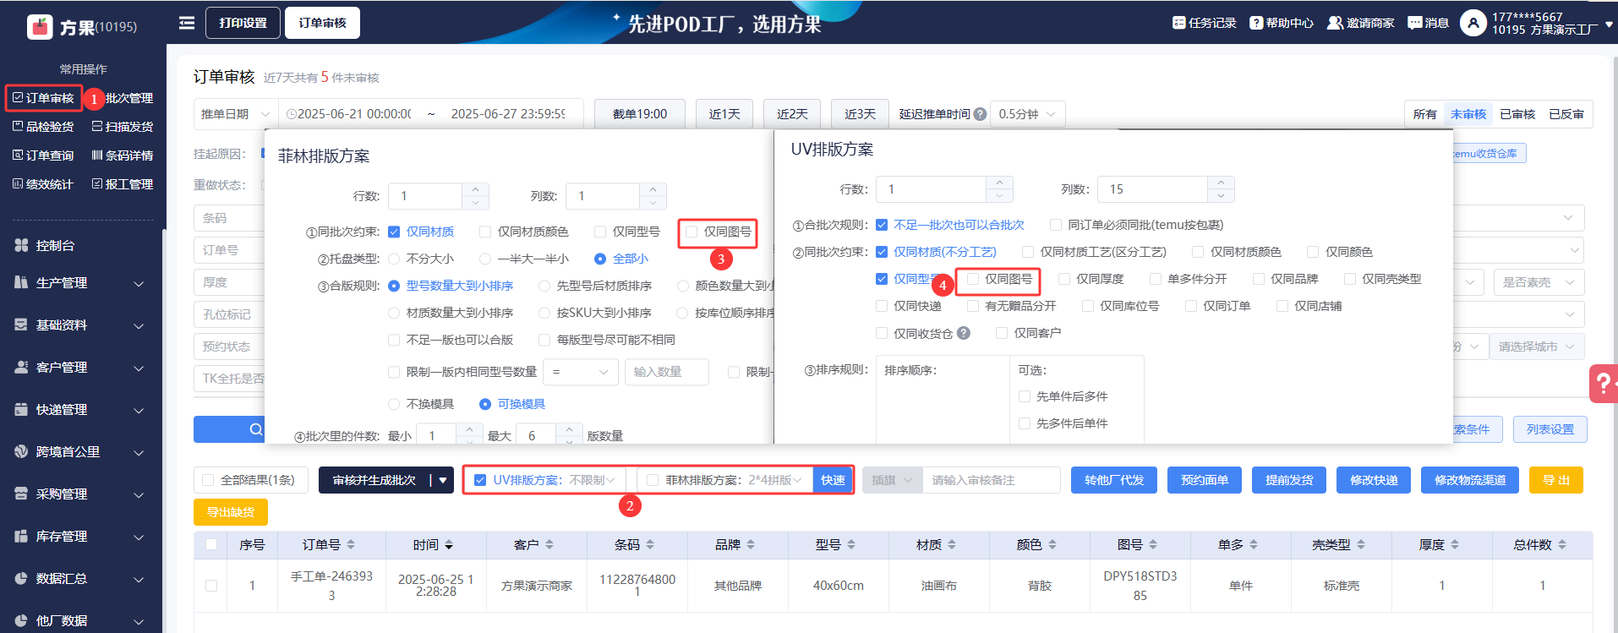Click the 审核并生成批次 button
The height and width of the screenshot is (633, 1618).
[374, 480]
